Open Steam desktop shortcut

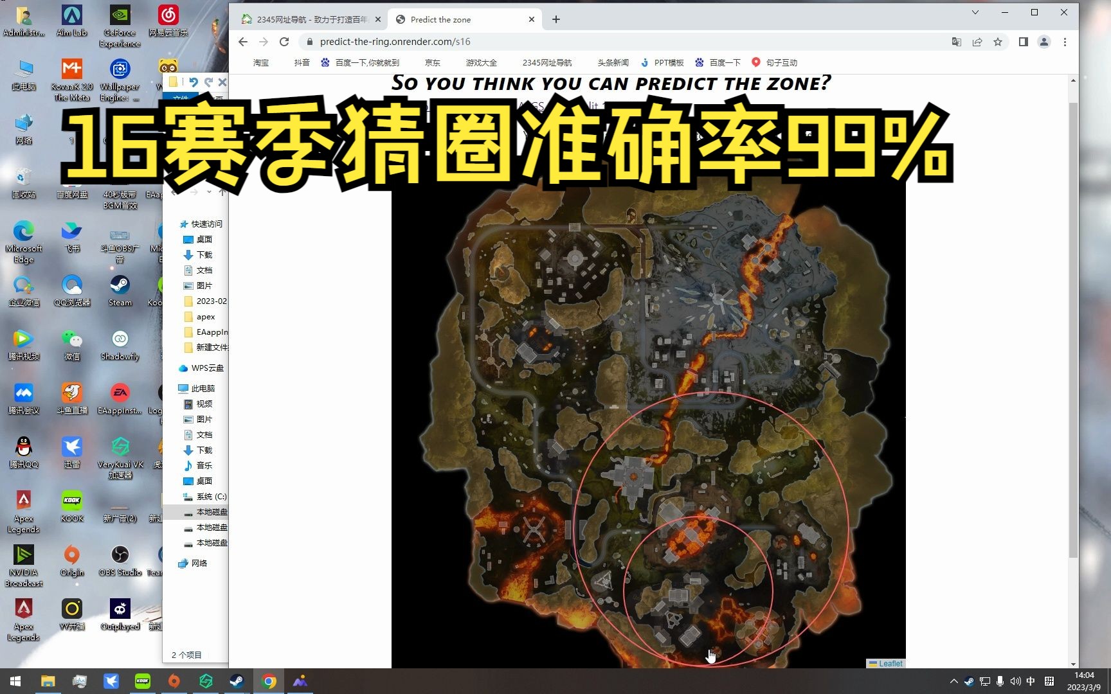coord(120,290)
